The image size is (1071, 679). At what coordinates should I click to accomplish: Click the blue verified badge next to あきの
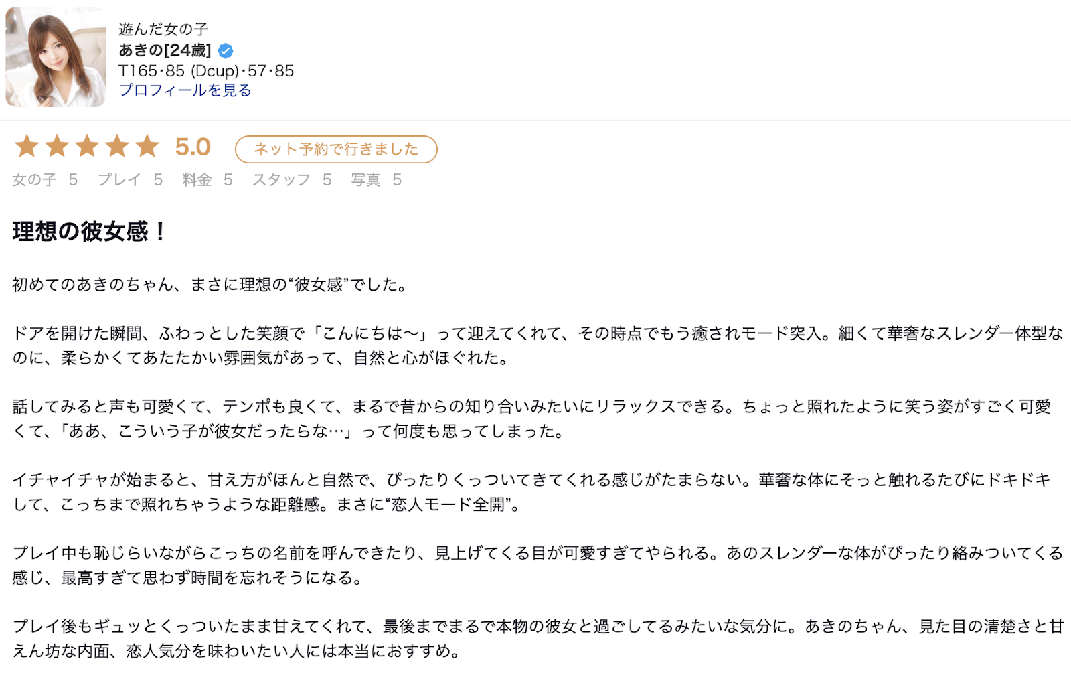click(x=226, y=50)
